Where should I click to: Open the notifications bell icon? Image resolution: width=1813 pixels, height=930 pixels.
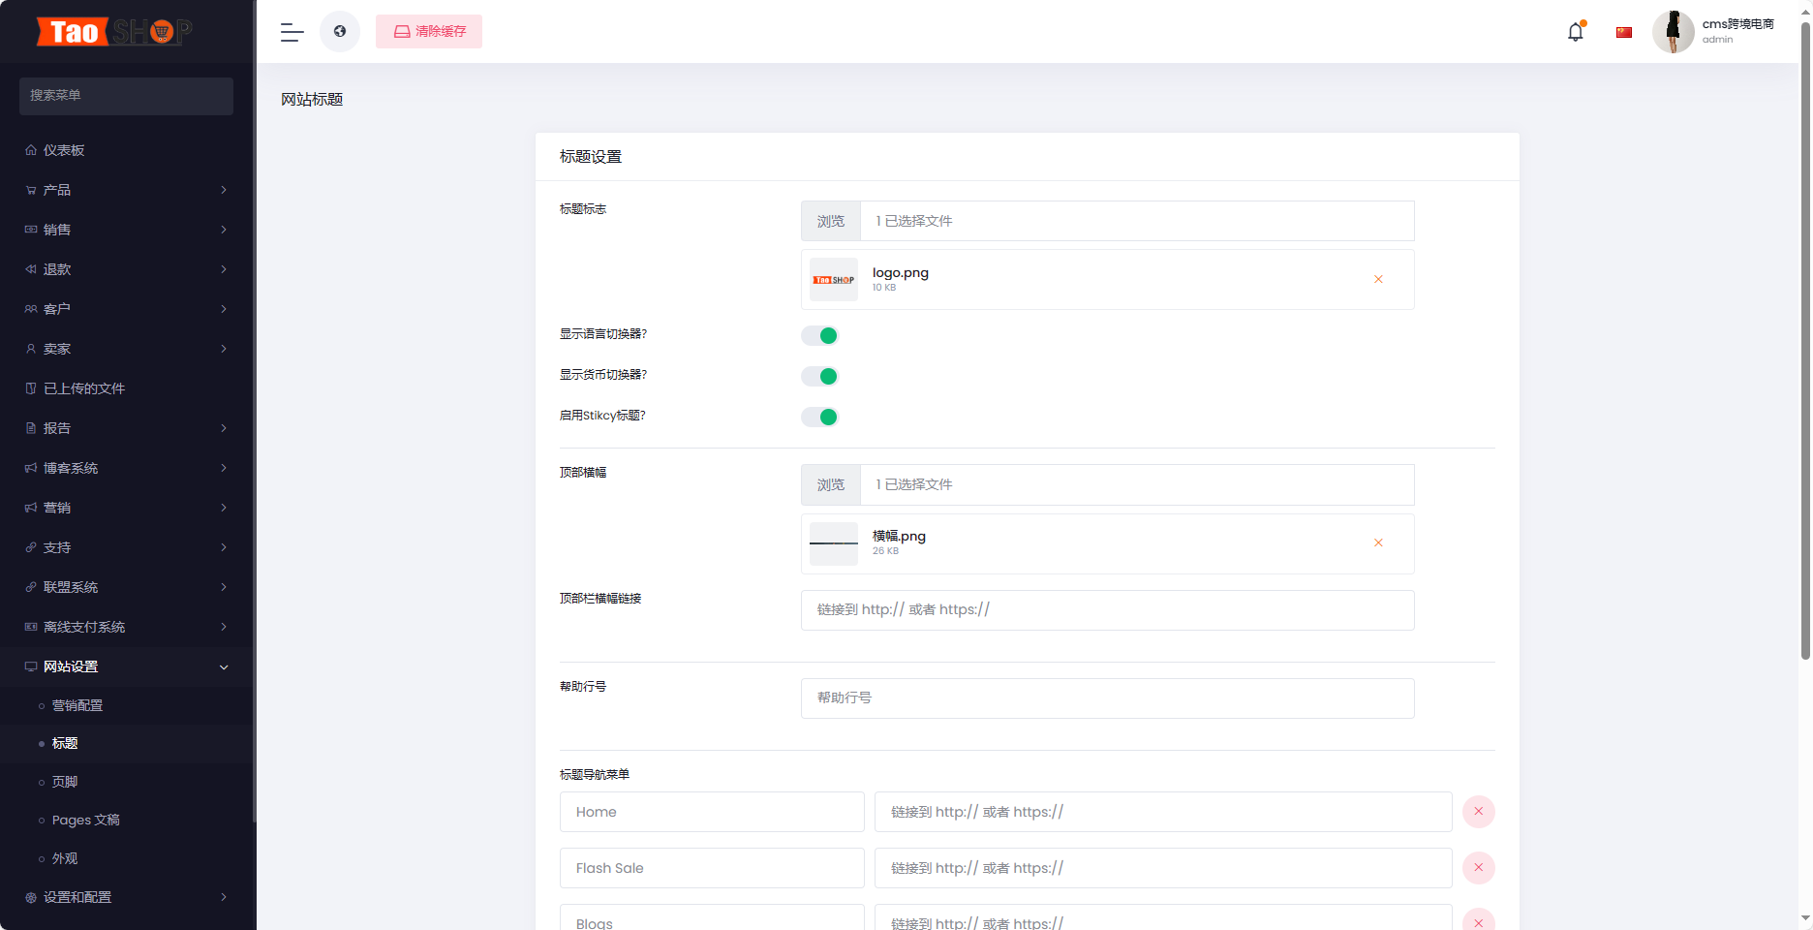(1576, 32)
